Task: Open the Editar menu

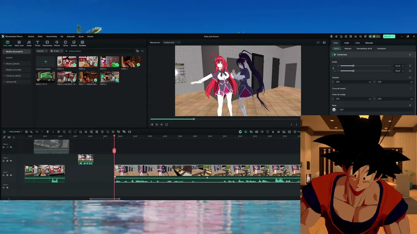Action: (40, 36)
